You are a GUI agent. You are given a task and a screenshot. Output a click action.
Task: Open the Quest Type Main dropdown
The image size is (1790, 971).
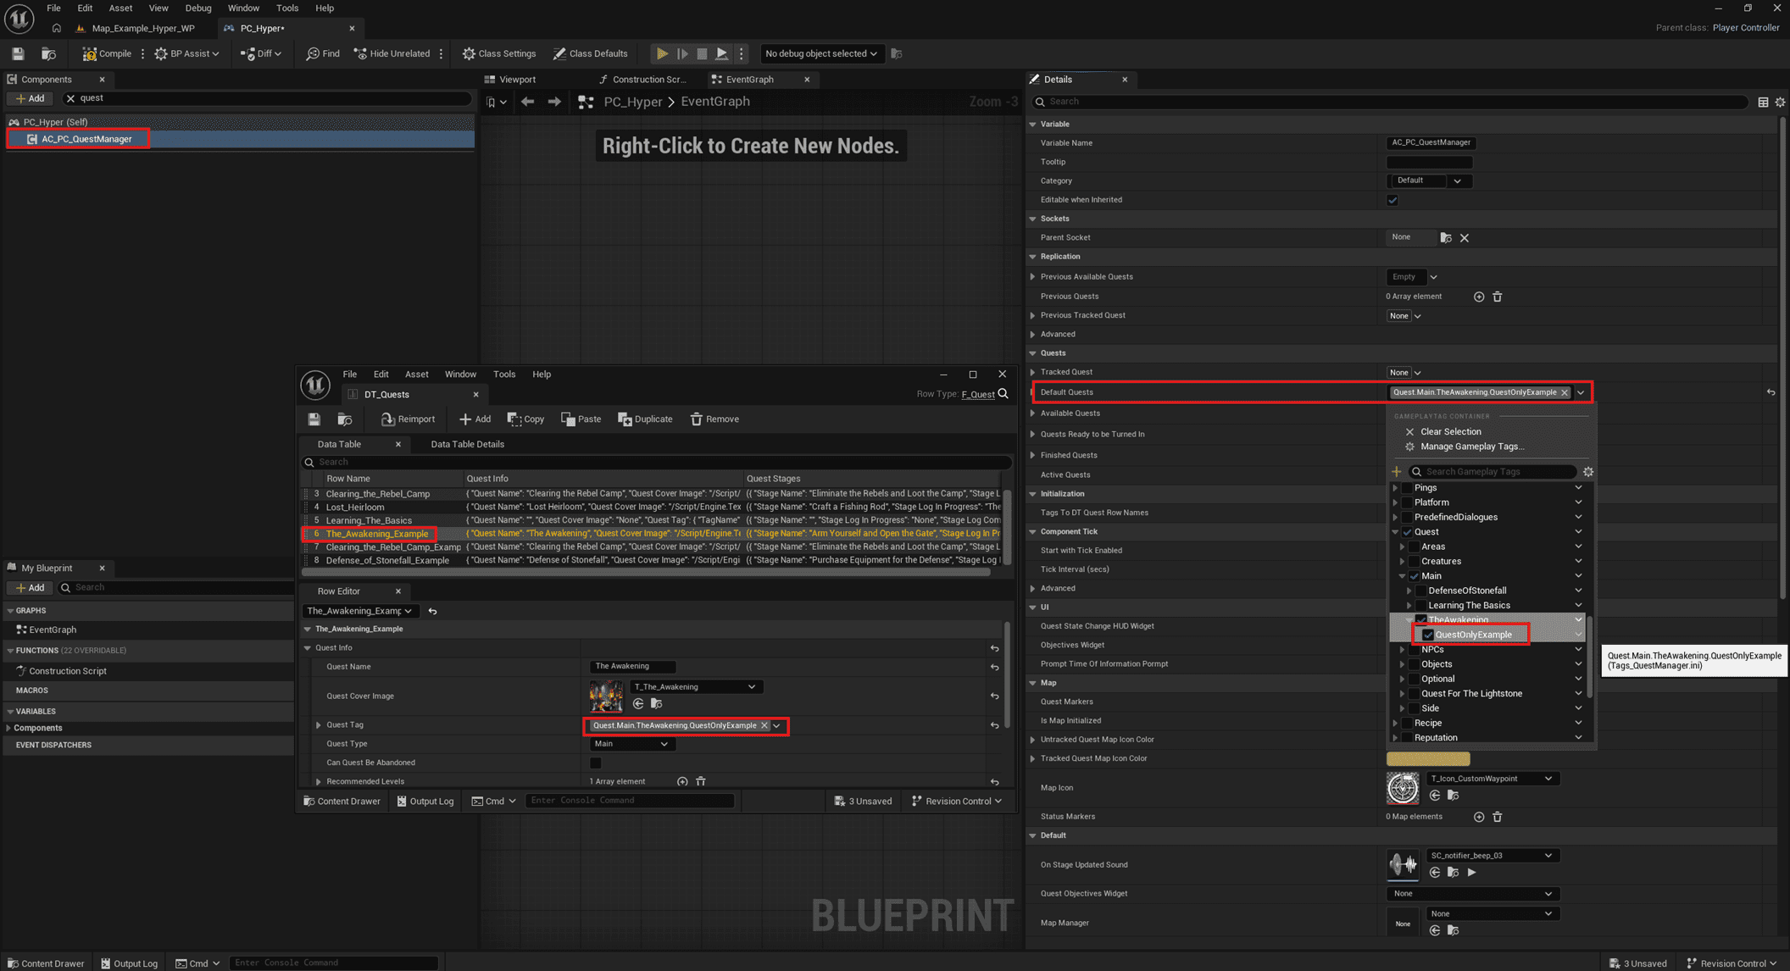pyautogui.click(x=631, y=744)
